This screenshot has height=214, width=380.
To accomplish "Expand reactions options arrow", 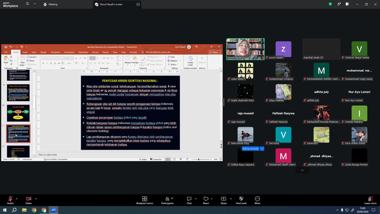I will click(x=211, y=199).
